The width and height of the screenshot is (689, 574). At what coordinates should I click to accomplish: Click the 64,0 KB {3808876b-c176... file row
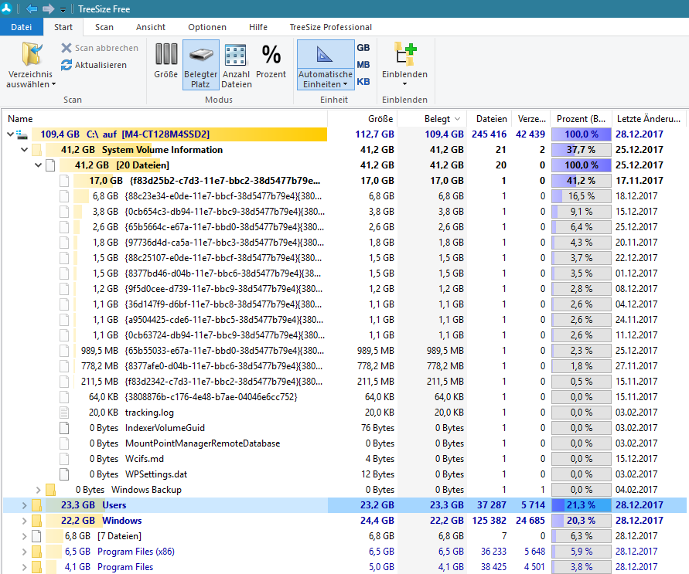point(345,397)
